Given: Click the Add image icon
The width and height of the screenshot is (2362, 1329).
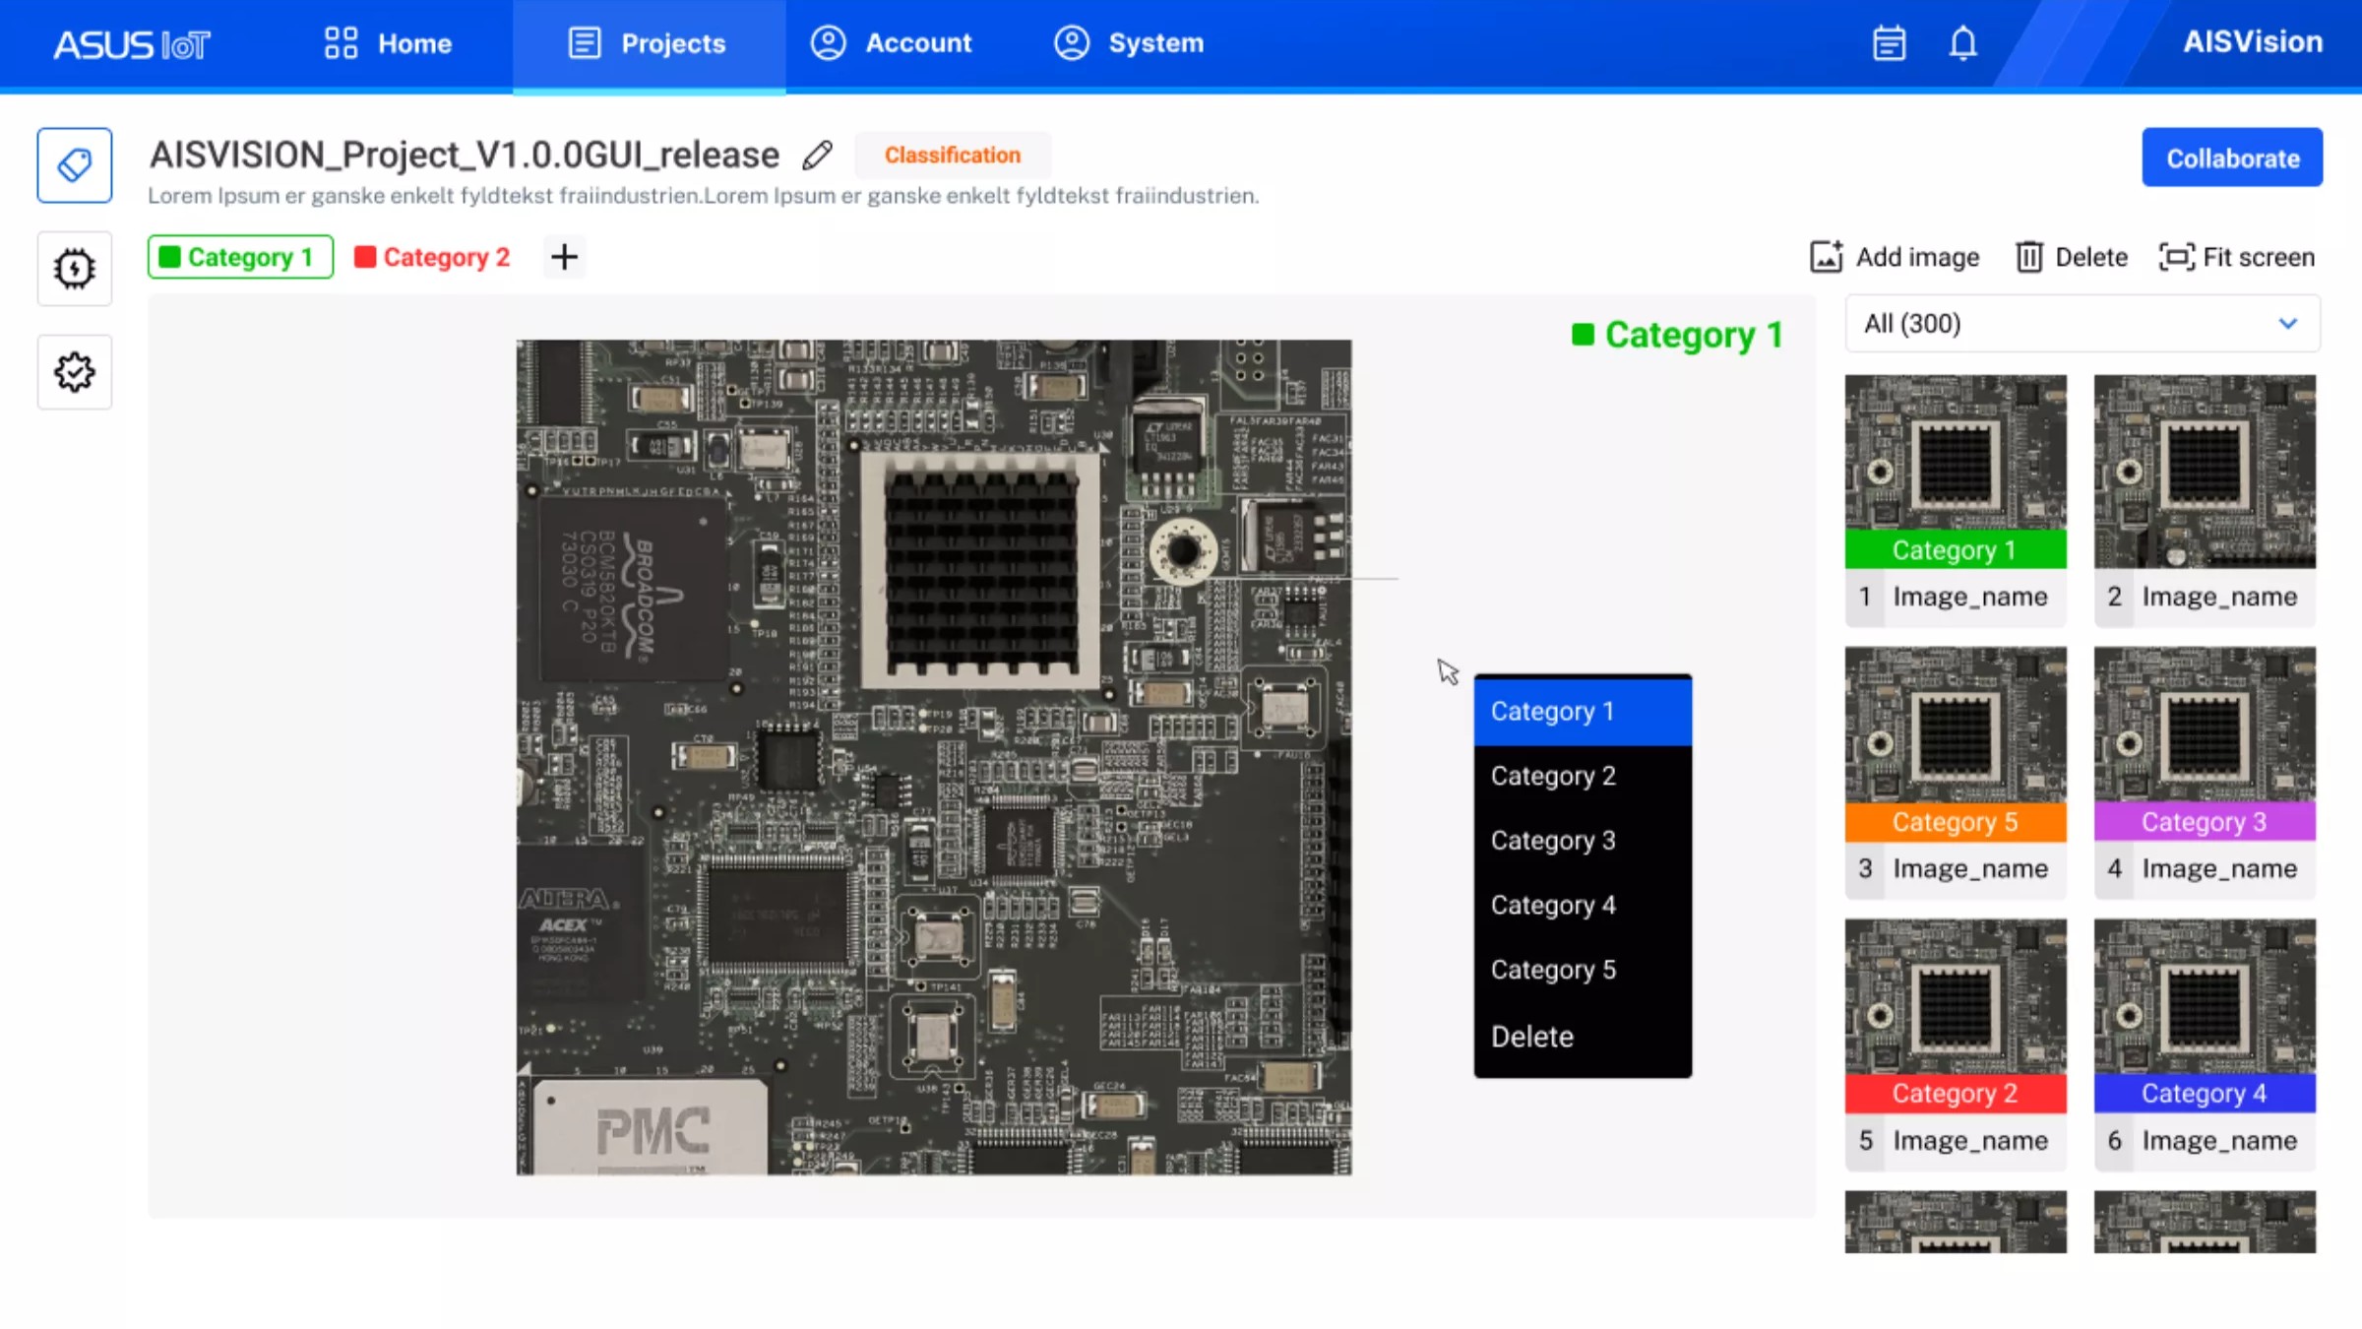Looking at the screenshot, I should pos(1827,257).
